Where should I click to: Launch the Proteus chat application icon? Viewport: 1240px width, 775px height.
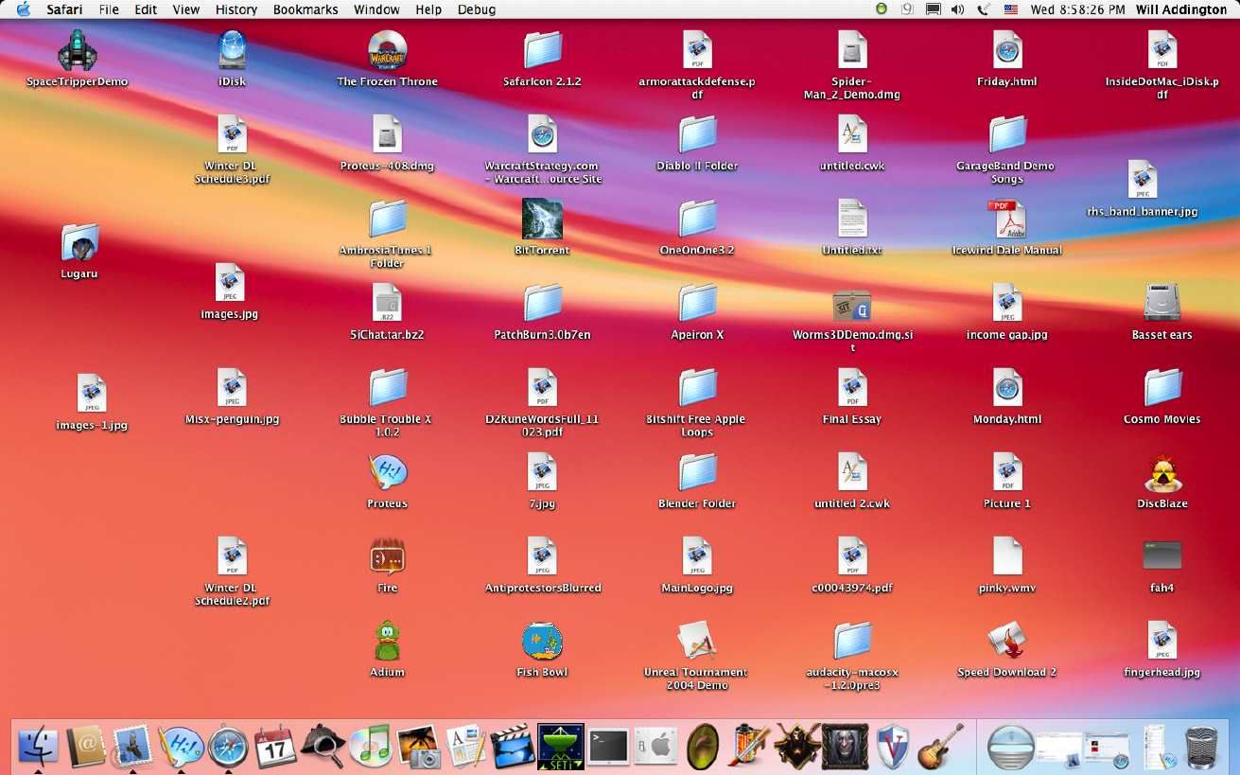click(387, 472)
